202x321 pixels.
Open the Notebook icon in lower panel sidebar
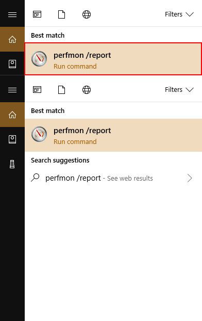tap(12, 139)
